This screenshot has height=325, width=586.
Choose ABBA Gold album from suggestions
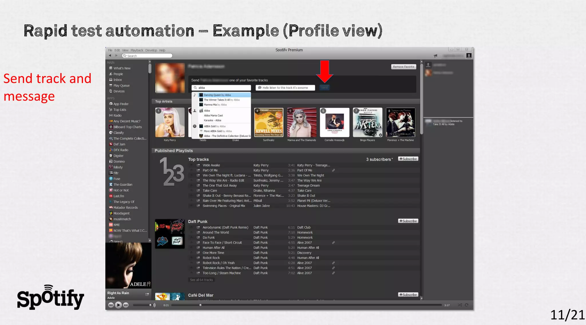[214, 126]
